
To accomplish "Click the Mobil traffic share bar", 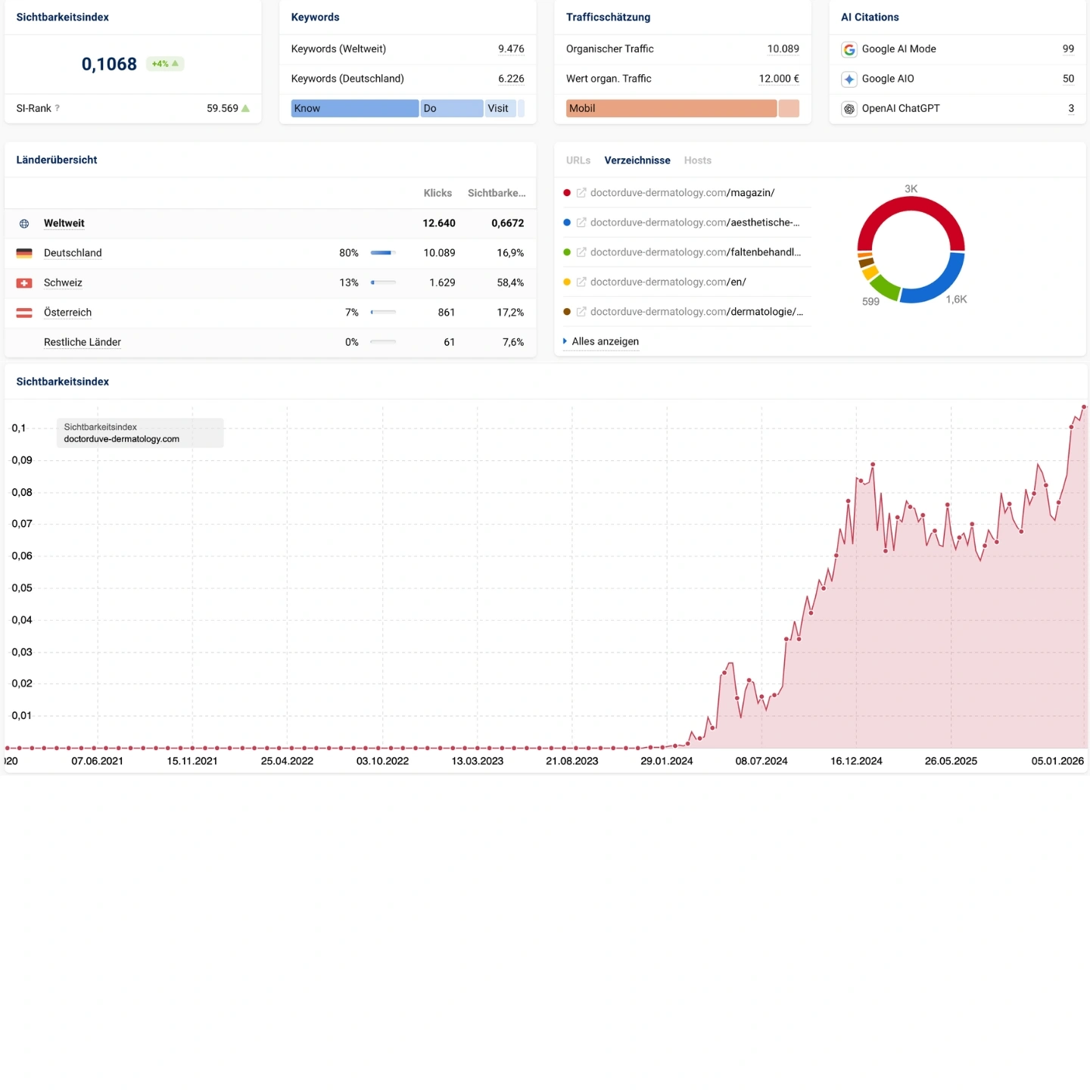I will click(671, 108).
